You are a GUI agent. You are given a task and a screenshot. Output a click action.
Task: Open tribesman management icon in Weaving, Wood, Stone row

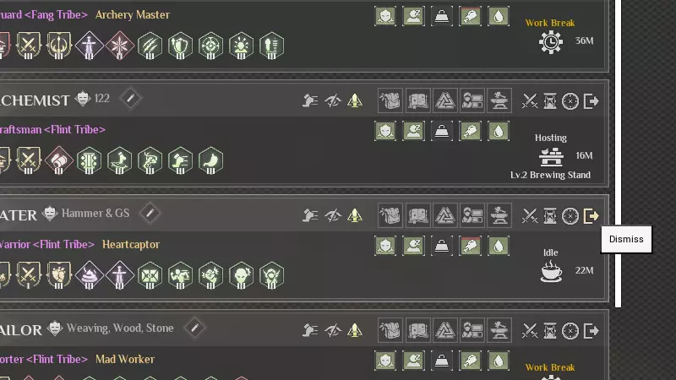472,330
